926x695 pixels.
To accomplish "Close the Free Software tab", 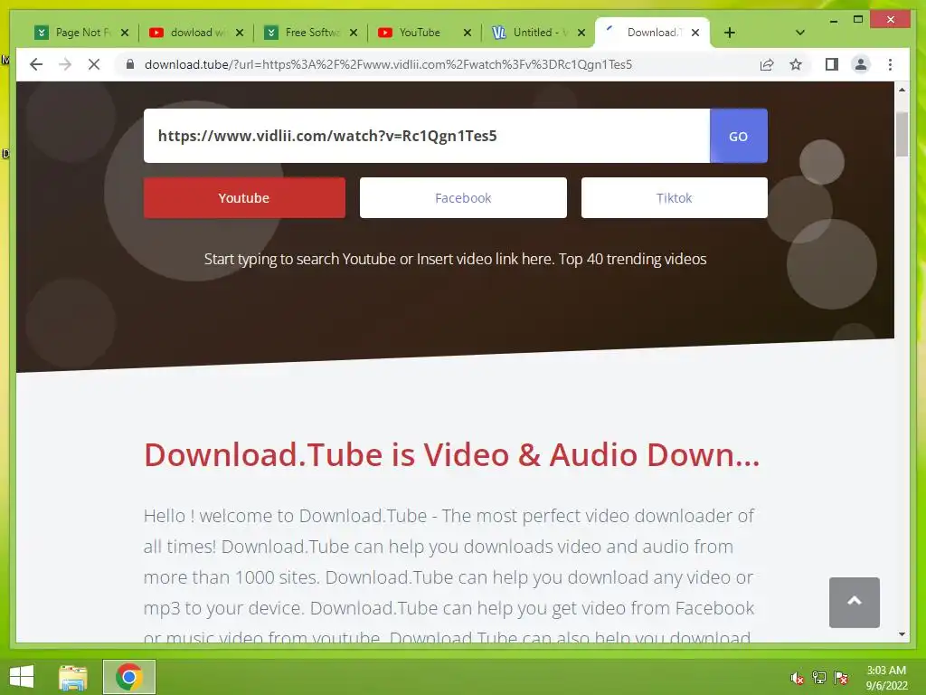I will click(354, 33).
